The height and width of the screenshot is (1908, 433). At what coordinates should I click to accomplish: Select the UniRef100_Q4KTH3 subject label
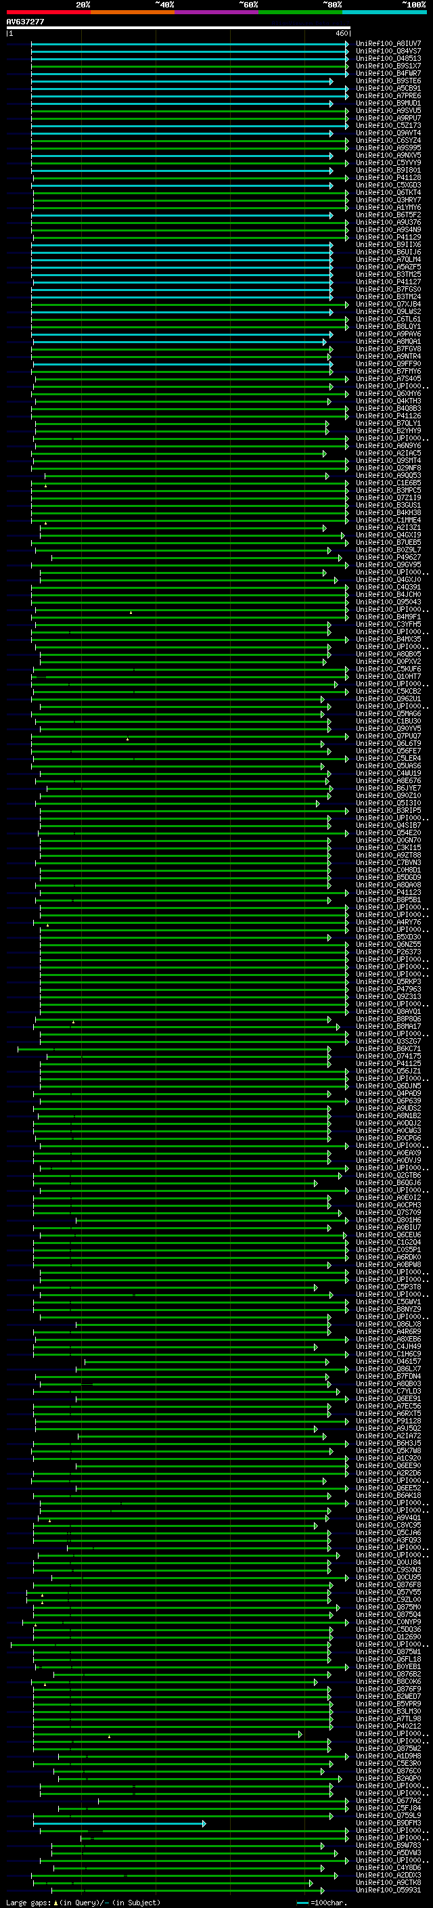[388, 401]
